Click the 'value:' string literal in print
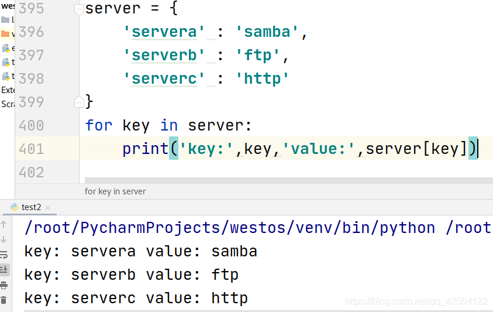This screenshot has width=493, height=312. click(319, 149)
